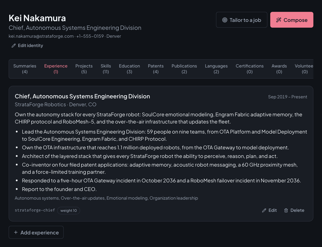The width and height of the screenshot is (322, 247).
Task: Click the five-hour OTA Gateway incident bullet
Action: [x=161, y=181]
